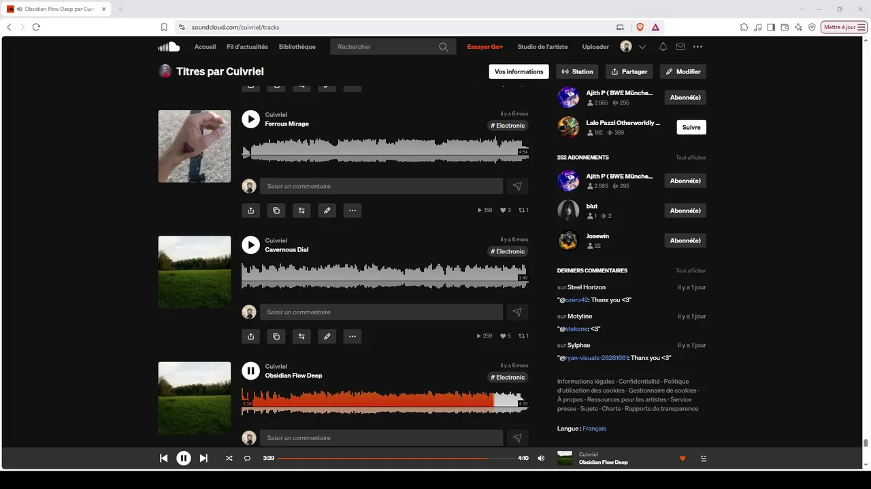Click the Ferrous Mirage comment field
Viewport: 871px width, 489px height.
[x=382, y=186]
